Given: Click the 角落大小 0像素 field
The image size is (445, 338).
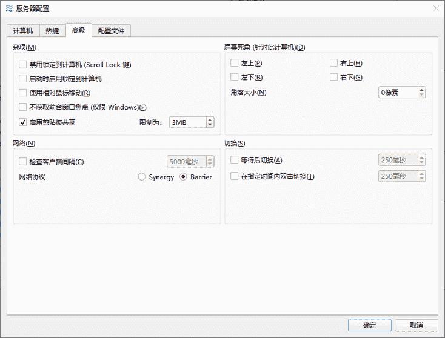Looking at the screenshot, I should [398, 93].
